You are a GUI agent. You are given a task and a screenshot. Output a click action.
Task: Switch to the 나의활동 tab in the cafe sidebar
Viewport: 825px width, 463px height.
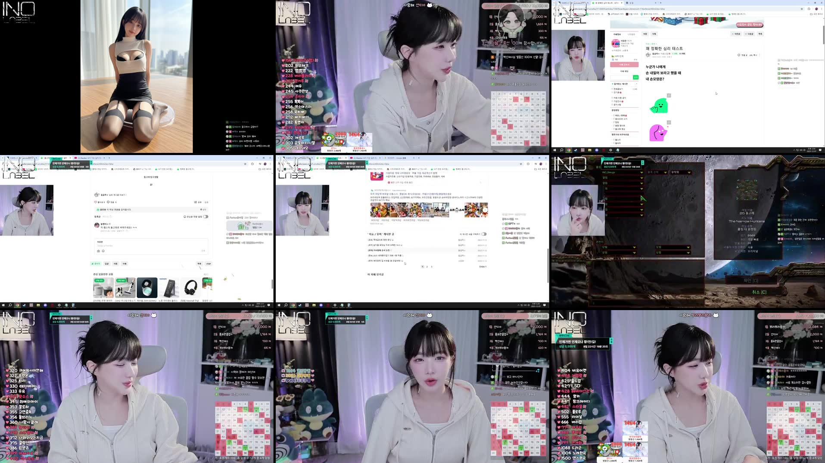tap(632, 34)
